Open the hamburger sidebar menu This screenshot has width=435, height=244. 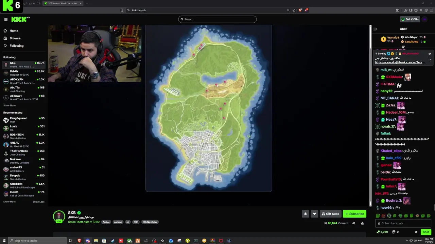(6, 19)
